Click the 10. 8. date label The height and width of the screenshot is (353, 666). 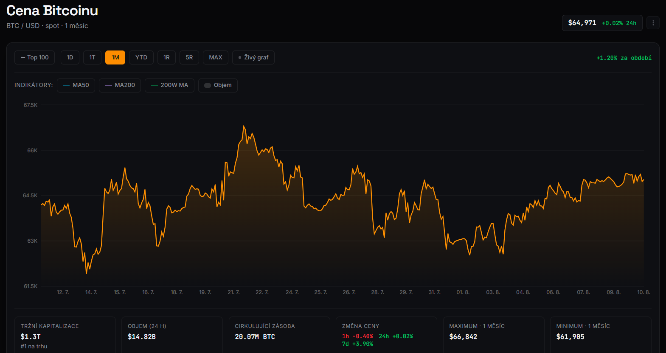pyautogui.click(x=644, y=292)
